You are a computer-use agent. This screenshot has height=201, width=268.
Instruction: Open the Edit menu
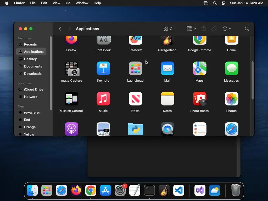tap(44, 3)
